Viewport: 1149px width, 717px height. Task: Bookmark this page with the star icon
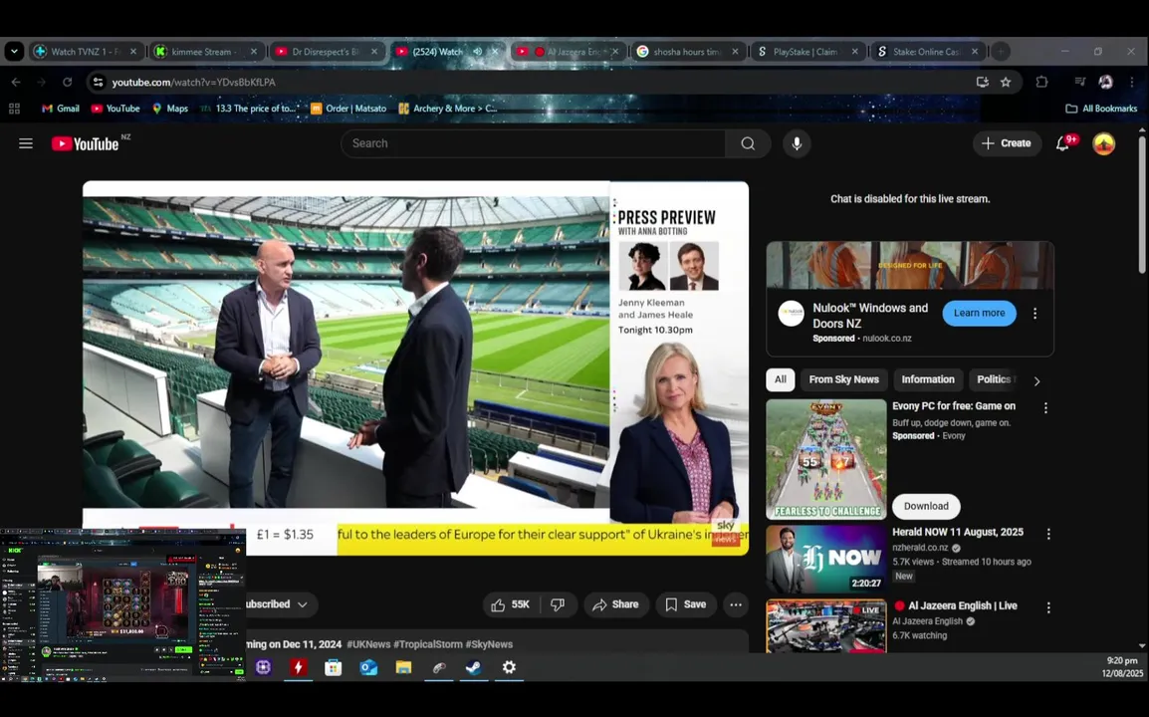pyautogui.click(x=1006, y=82)
